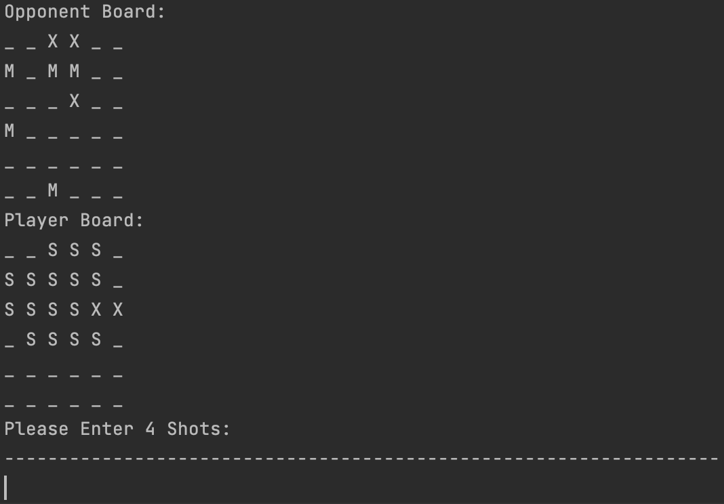
Task: Click the "Player Board:" heading text
Action: click(x=74, y=221)
